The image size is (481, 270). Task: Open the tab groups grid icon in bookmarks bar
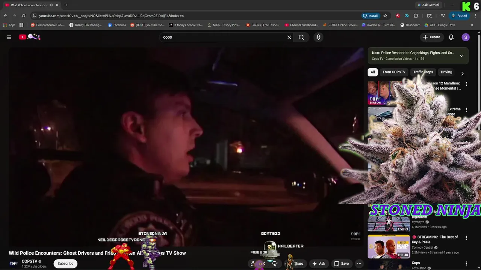point(21,25)
